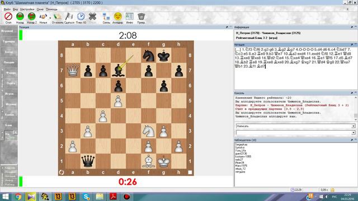
Task: Open the Помощь menu
Action: click(x=51, y=9)
